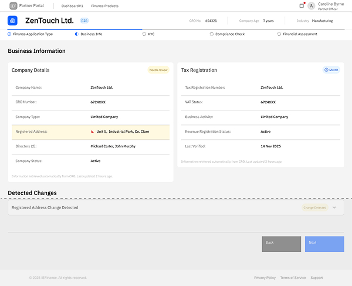Click the Financial Assessment step circle icon
Screen dimensions: 352x286
tap(279, 34)
